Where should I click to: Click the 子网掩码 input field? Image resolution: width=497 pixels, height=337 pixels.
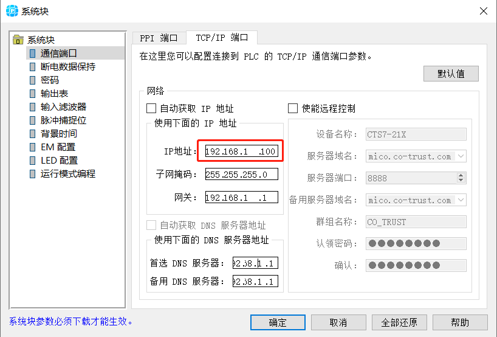pos(241,175)
